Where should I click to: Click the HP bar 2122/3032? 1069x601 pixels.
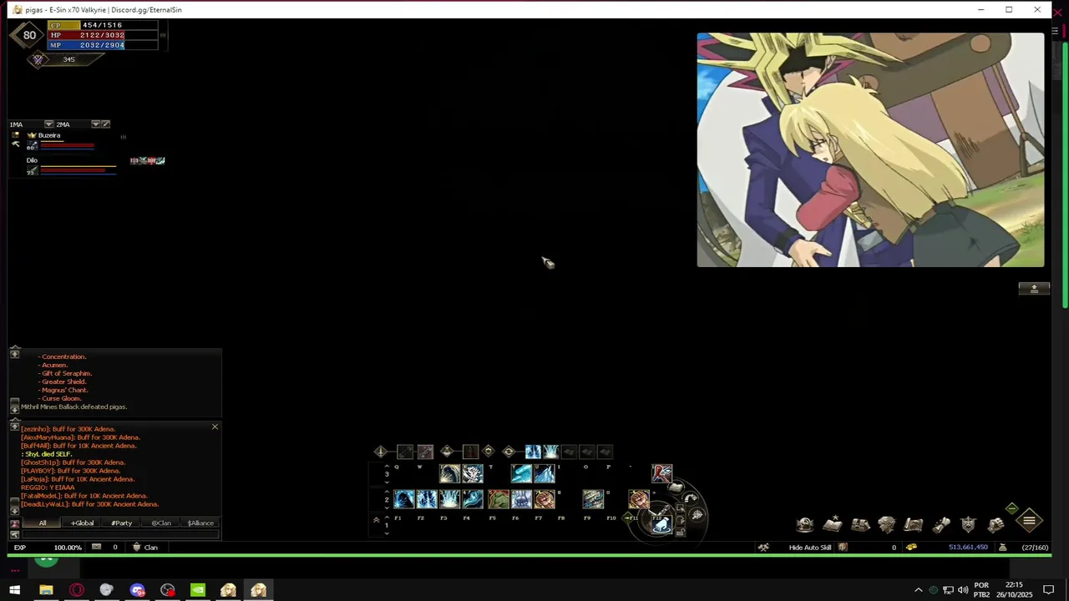tap(103, 35)
